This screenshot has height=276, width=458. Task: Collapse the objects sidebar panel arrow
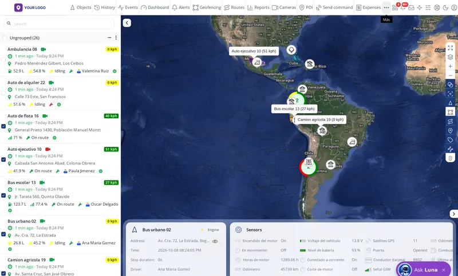[x=127, y=23]
